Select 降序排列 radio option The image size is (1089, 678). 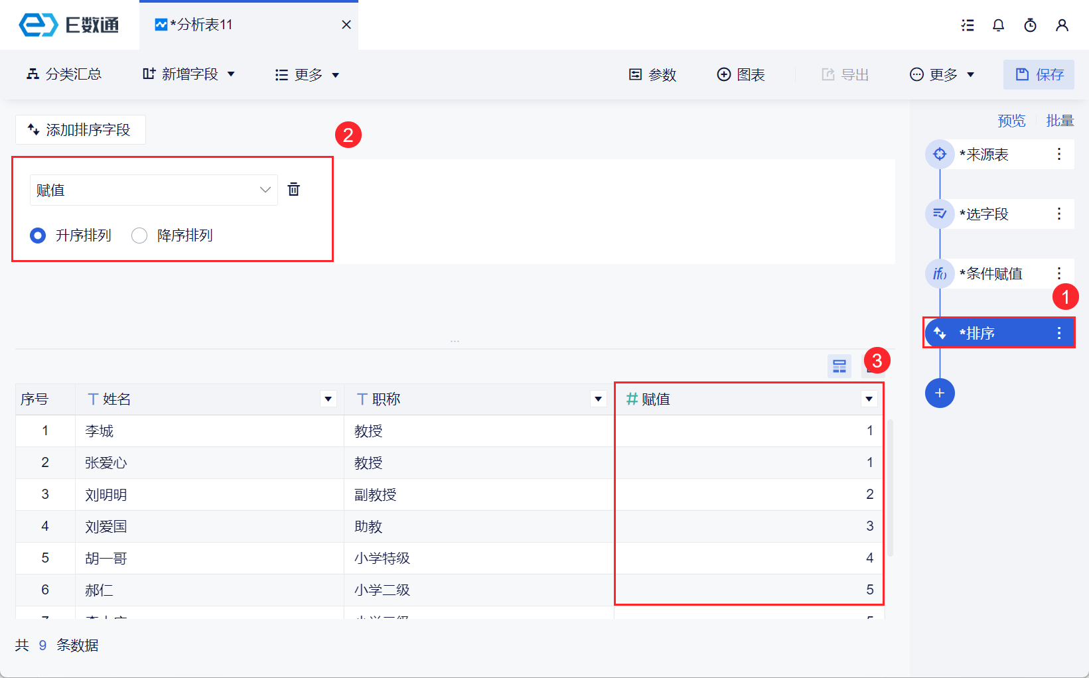click(139, 236)
